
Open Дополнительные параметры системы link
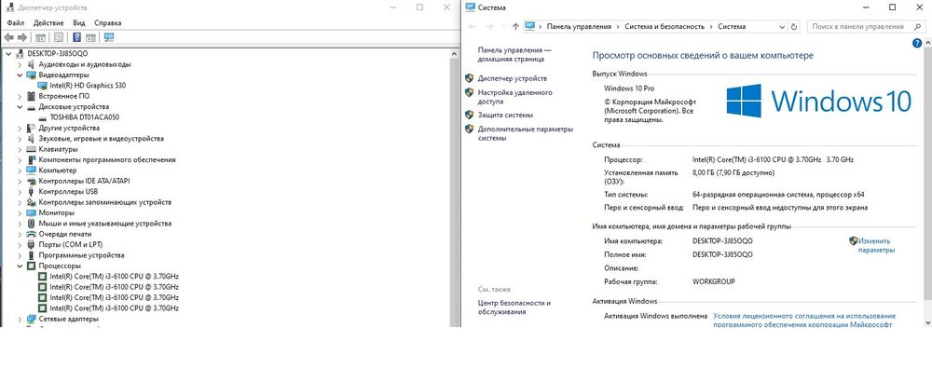click(x=526, y=133)
